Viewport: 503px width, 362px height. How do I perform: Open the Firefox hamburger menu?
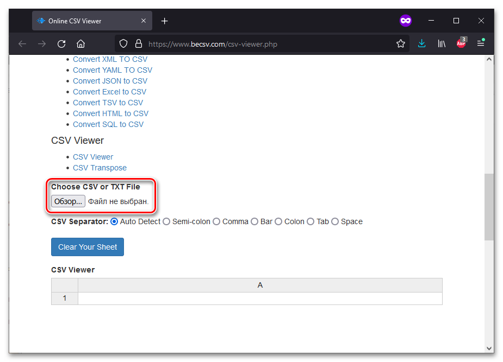click(481, 43)
